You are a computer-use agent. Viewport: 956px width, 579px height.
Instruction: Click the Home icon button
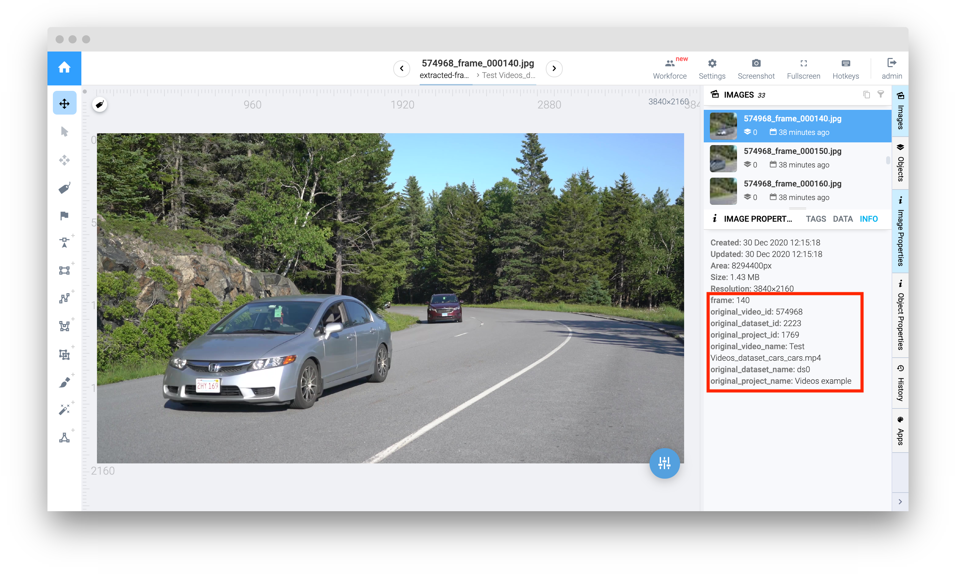point(64,68)
